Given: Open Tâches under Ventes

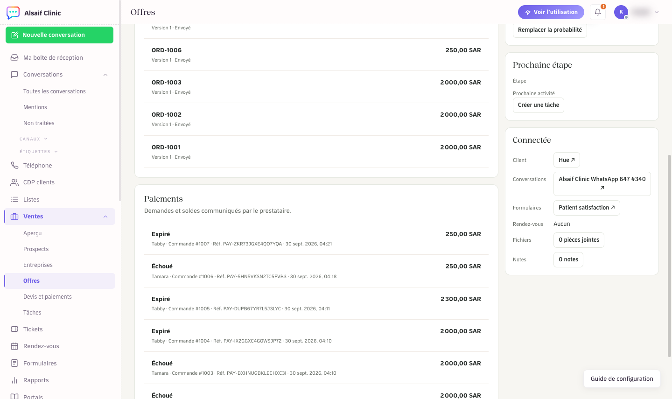Looking at the screenshot, I should click(32, 313).
